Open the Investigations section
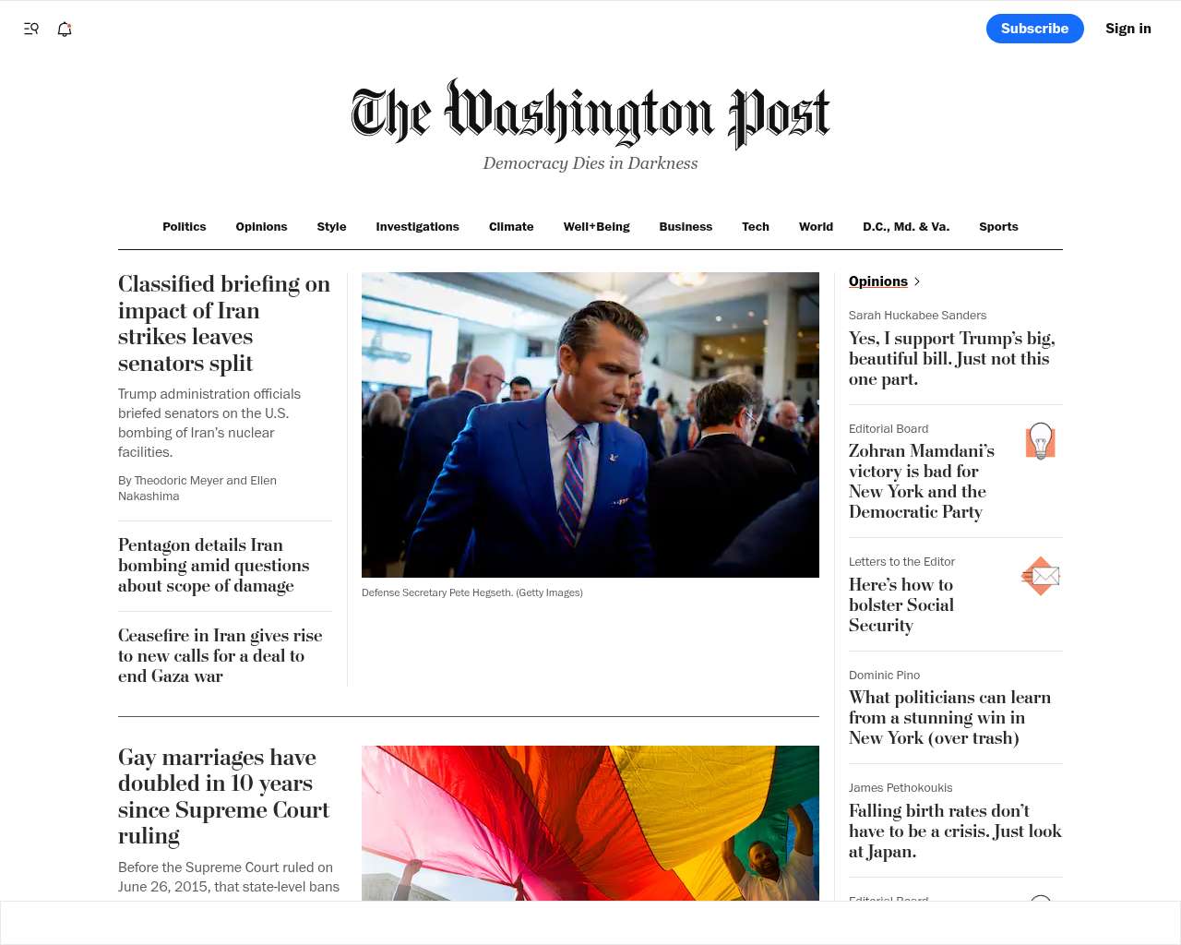The width and height of the screenshot is (1181, 945). pos(417,227)
